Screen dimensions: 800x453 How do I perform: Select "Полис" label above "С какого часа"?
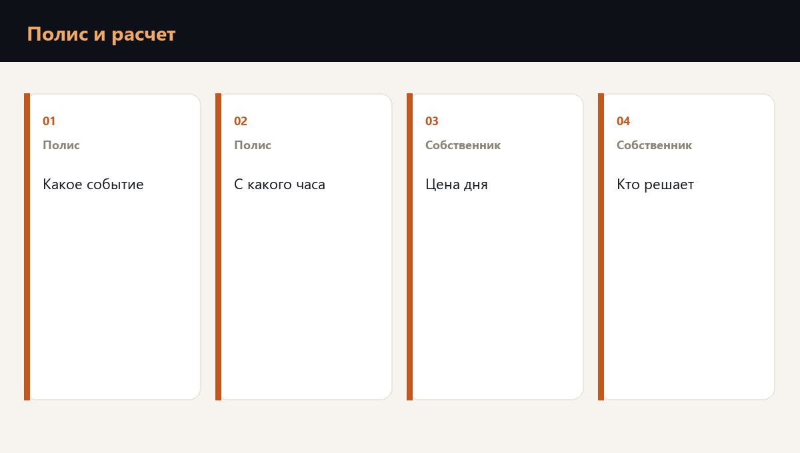click(x=253, y=145)
